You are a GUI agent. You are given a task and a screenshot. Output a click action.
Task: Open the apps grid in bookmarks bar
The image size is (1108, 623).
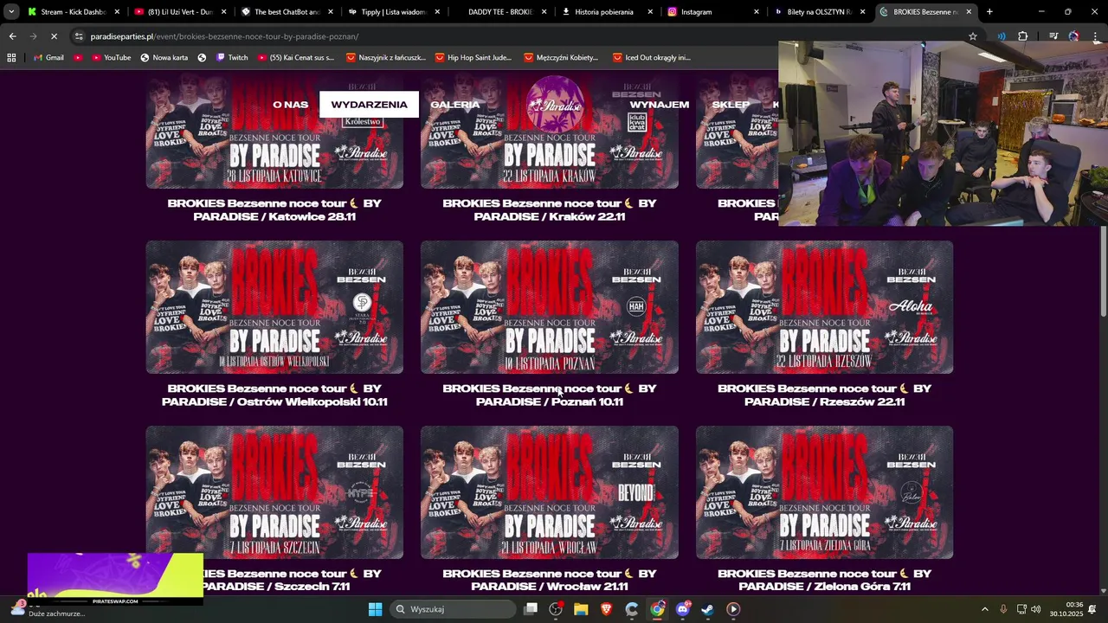coord(11,57)
